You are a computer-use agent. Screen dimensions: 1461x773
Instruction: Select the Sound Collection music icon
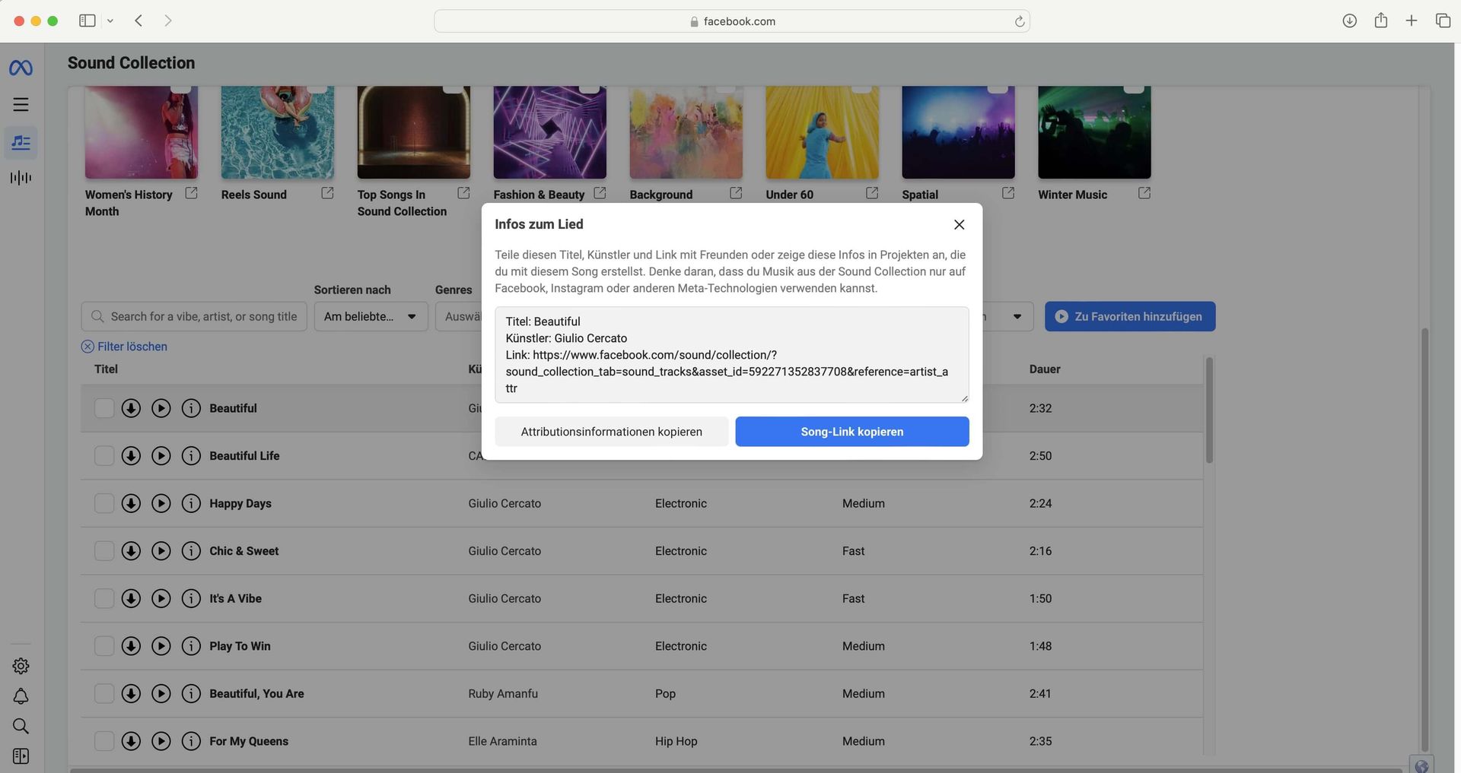21,142
